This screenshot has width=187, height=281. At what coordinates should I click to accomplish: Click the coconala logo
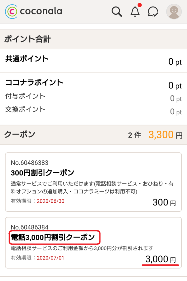(x=34, y=12)
